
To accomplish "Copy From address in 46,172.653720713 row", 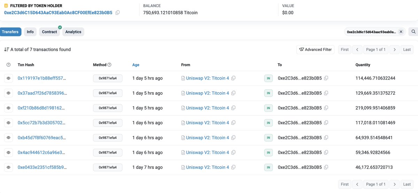I will point(233,167).
